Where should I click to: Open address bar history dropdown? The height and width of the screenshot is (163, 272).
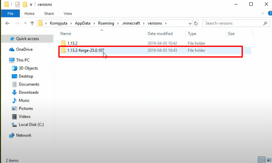click(190, 24)
